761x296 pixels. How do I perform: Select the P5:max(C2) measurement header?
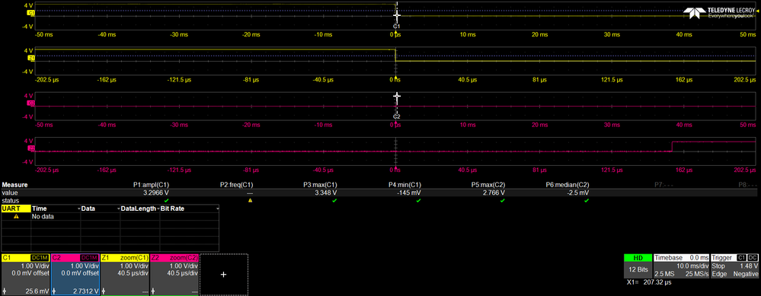click(x=488, y=185)
